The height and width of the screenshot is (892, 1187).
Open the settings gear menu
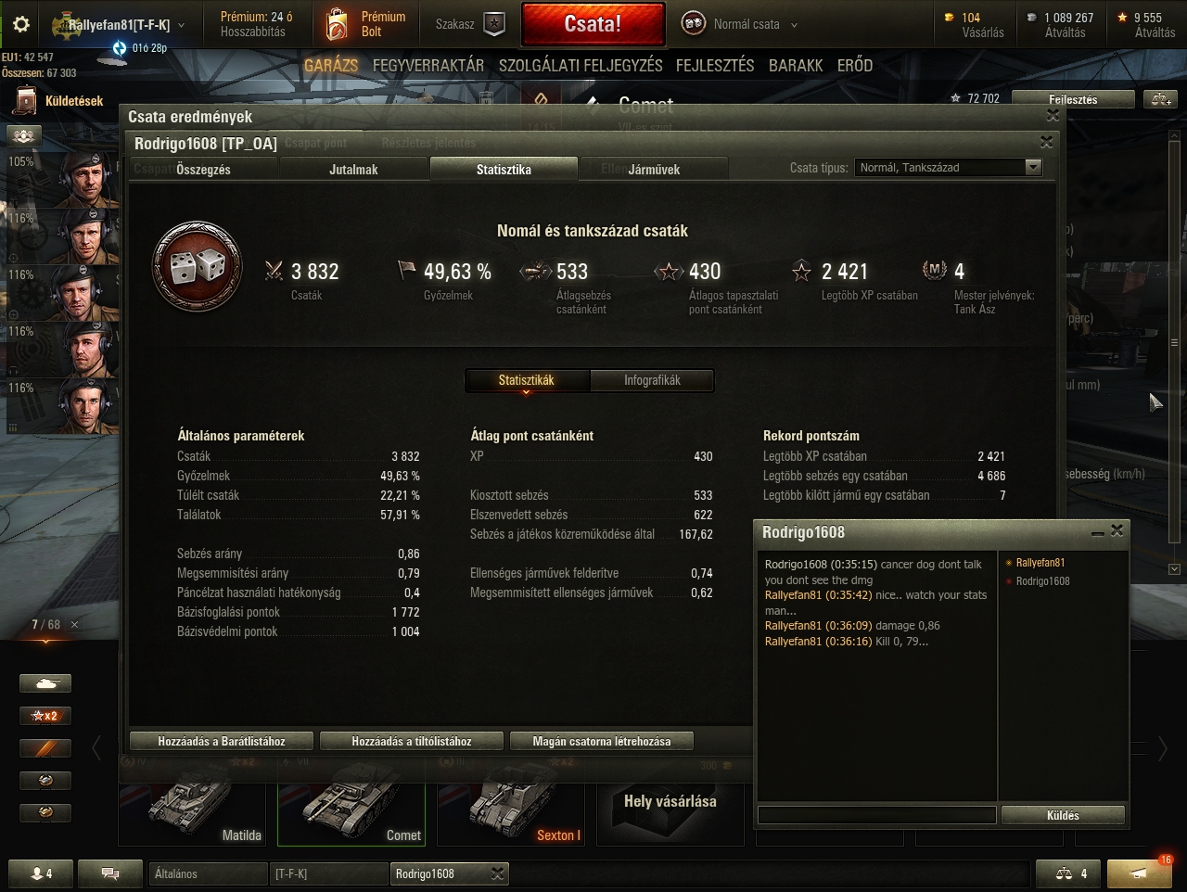click(x=21, y=25)
